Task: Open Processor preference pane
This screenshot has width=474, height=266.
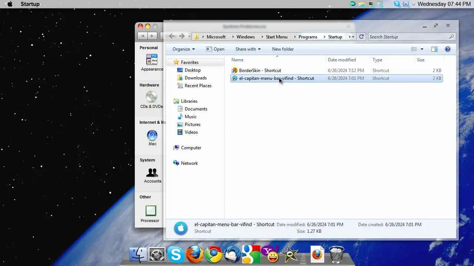Action: tap(150, 214)
